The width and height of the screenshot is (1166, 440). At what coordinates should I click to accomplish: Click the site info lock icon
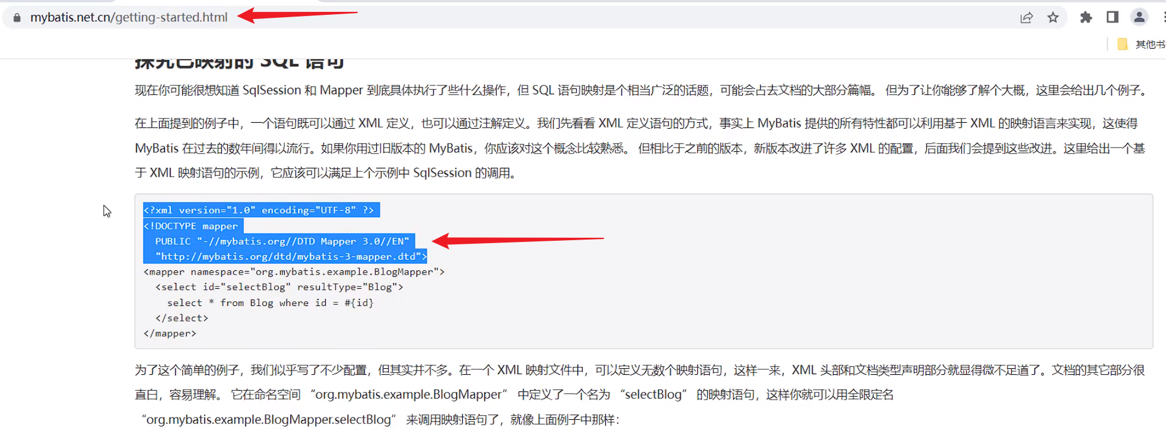tap(17, 18)
